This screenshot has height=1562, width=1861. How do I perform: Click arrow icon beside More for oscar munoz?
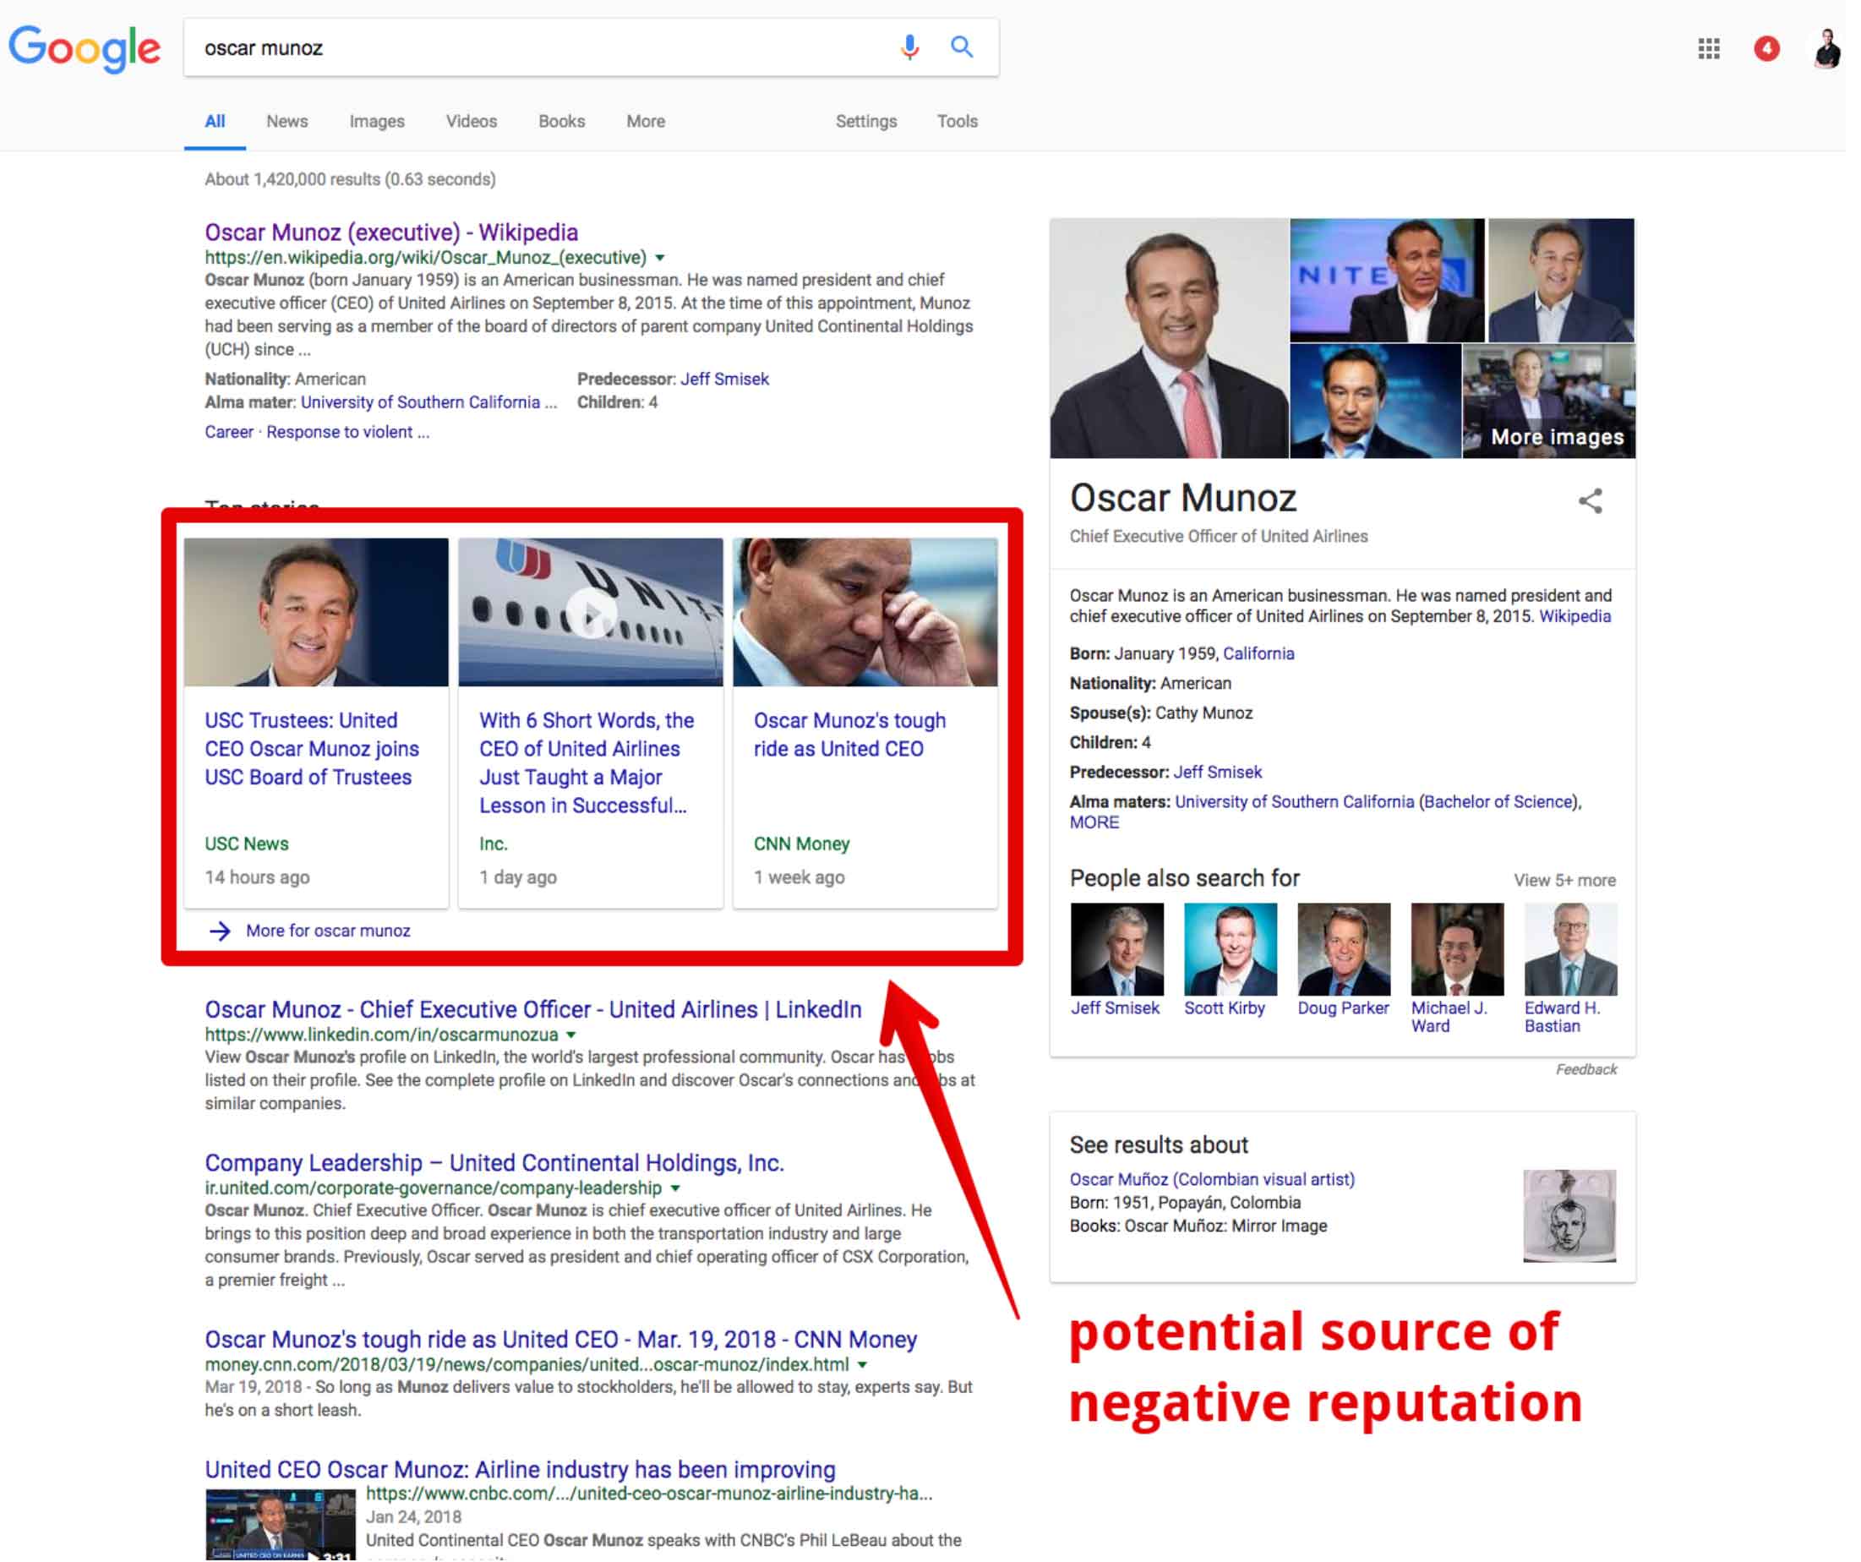pos(220,931)
